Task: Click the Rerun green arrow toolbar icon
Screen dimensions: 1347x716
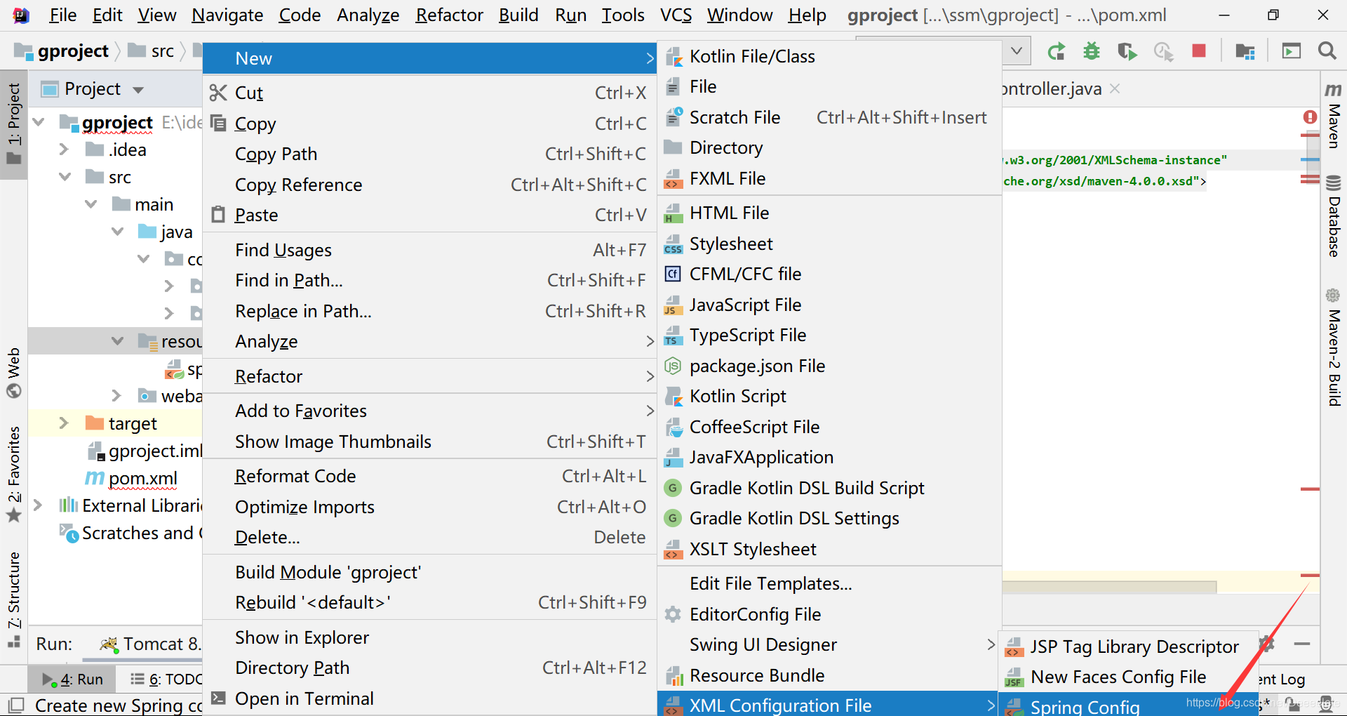Action: (1056, 51)
